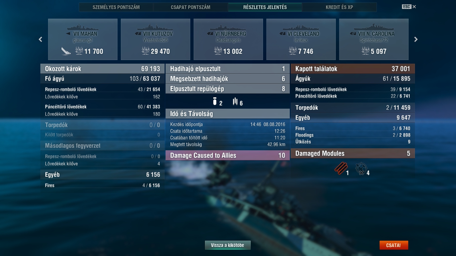Click the damage icon on Cleveland card
Screen dimensions: 456x256
click(x=293, y=51)
